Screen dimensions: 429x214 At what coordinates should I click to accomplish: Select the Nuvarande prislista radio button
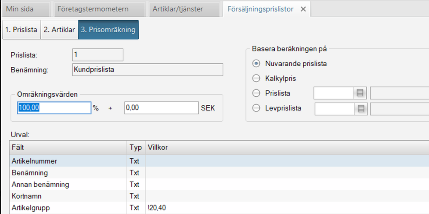[256, 64]
